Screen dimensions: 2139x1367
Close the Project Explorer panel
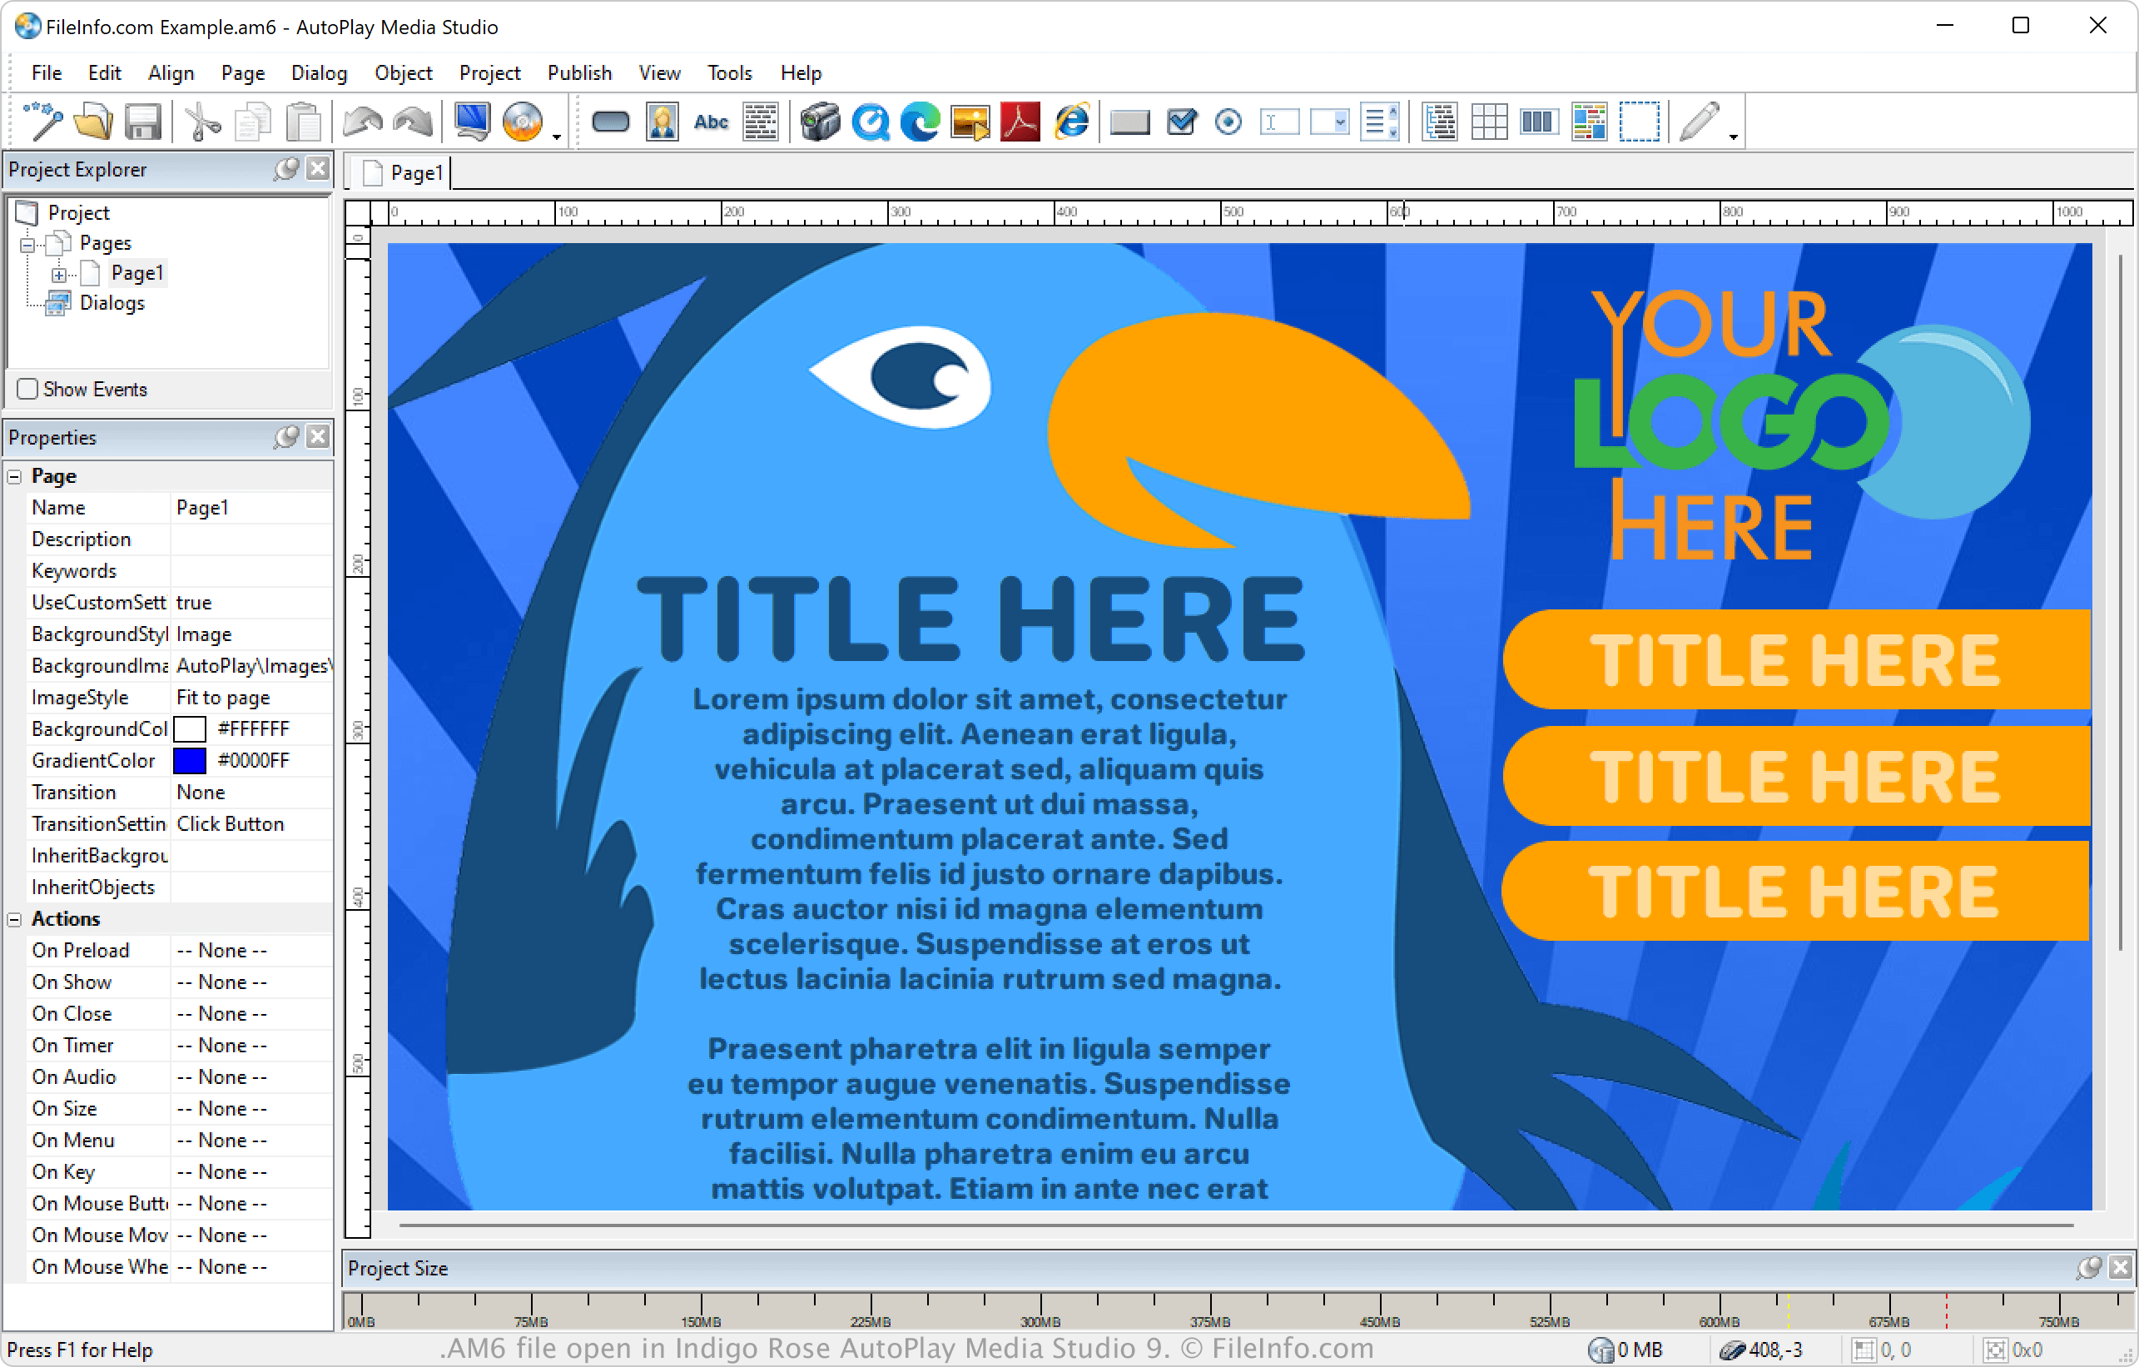317,169
